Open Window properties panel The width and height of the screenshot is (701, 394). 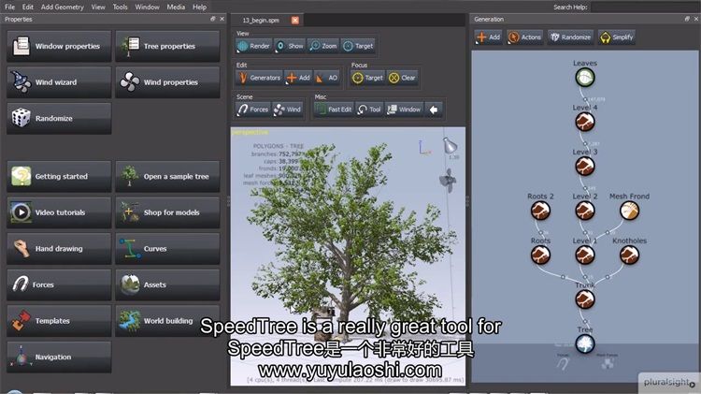click(59, 46)
